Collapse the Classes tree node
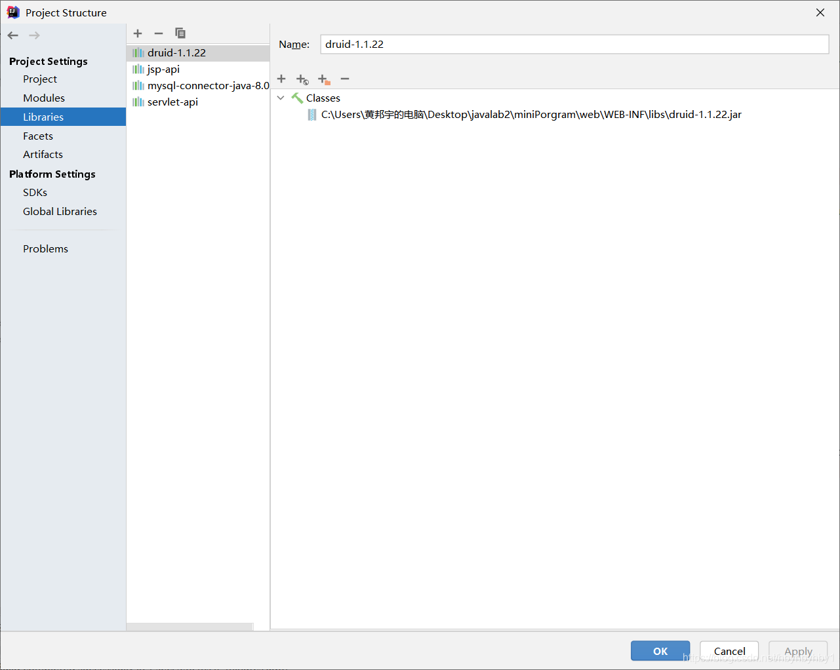The width and height of the screenshot is (840, 670). [281, 98]
